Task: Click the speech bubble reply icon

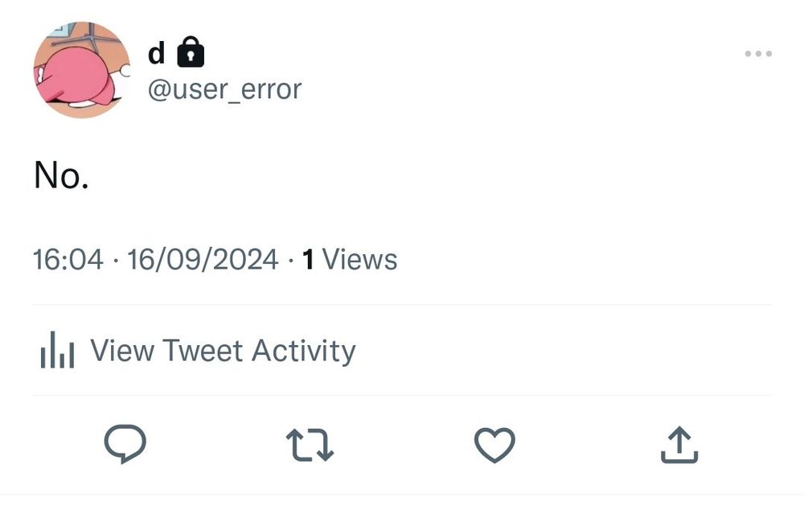Action: [x=126, y=442]
